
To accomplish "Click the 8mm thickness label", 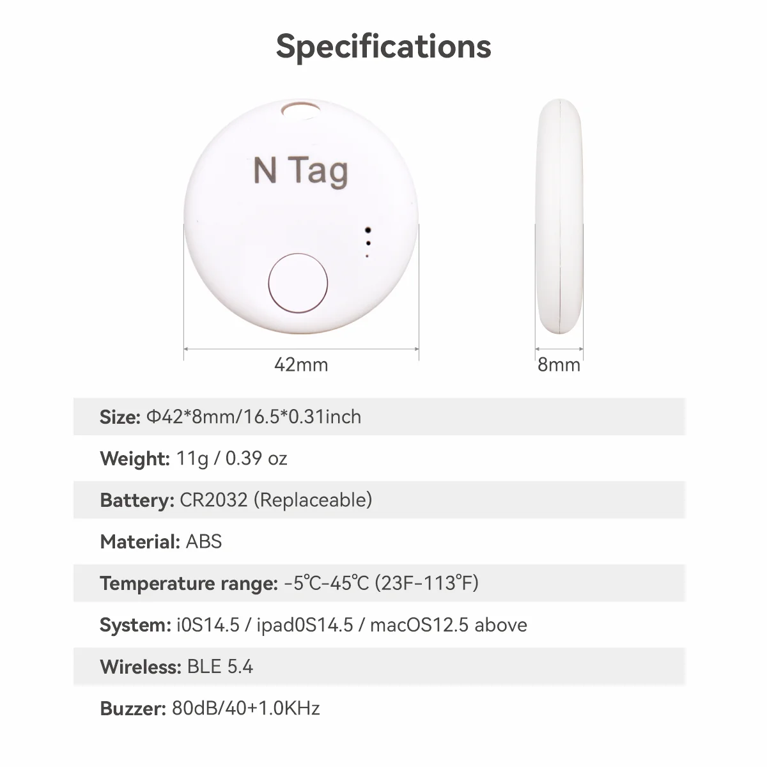I will tap(559, 365).
